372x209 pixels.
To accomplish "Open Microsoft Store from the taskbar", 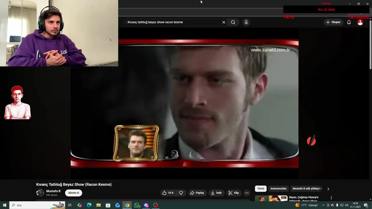I will click(x=108, y=205).
